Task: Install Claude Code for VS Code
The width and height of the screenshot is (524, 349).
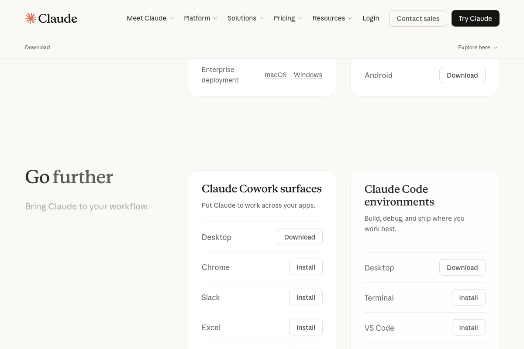Action: tap(469, 328)
